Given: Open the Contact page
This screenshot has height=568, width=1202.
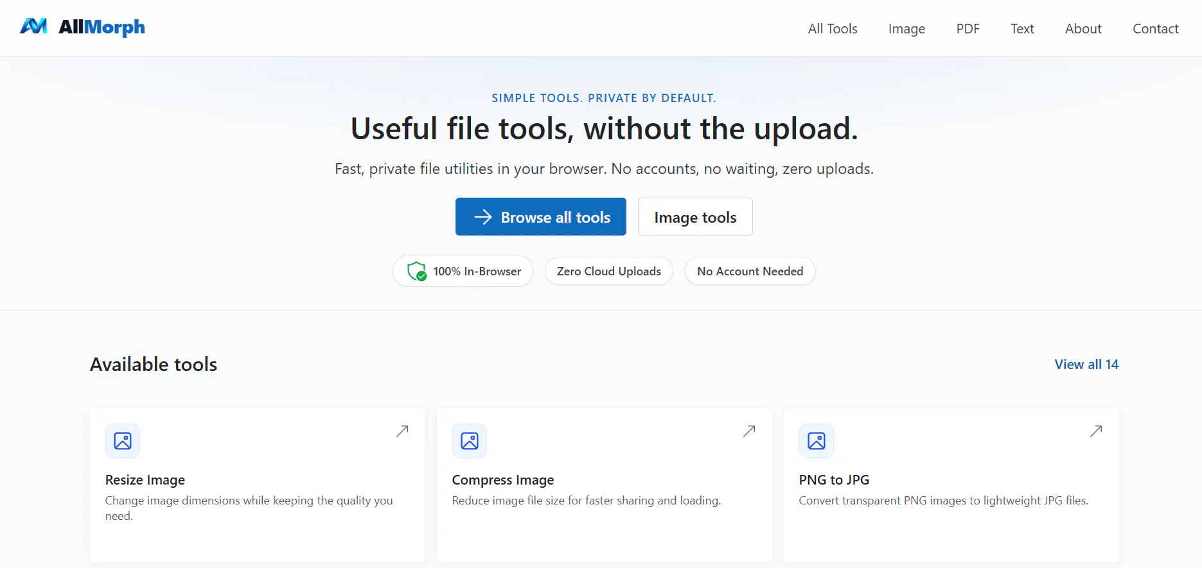Looking at the screenshot, I should [1156, 29].
